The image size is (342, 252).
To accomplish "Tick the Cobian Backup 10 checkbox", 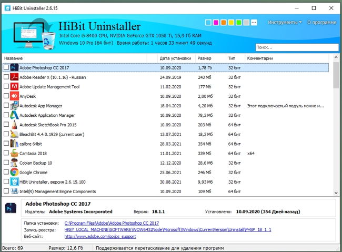I will [x=6, y=163].
